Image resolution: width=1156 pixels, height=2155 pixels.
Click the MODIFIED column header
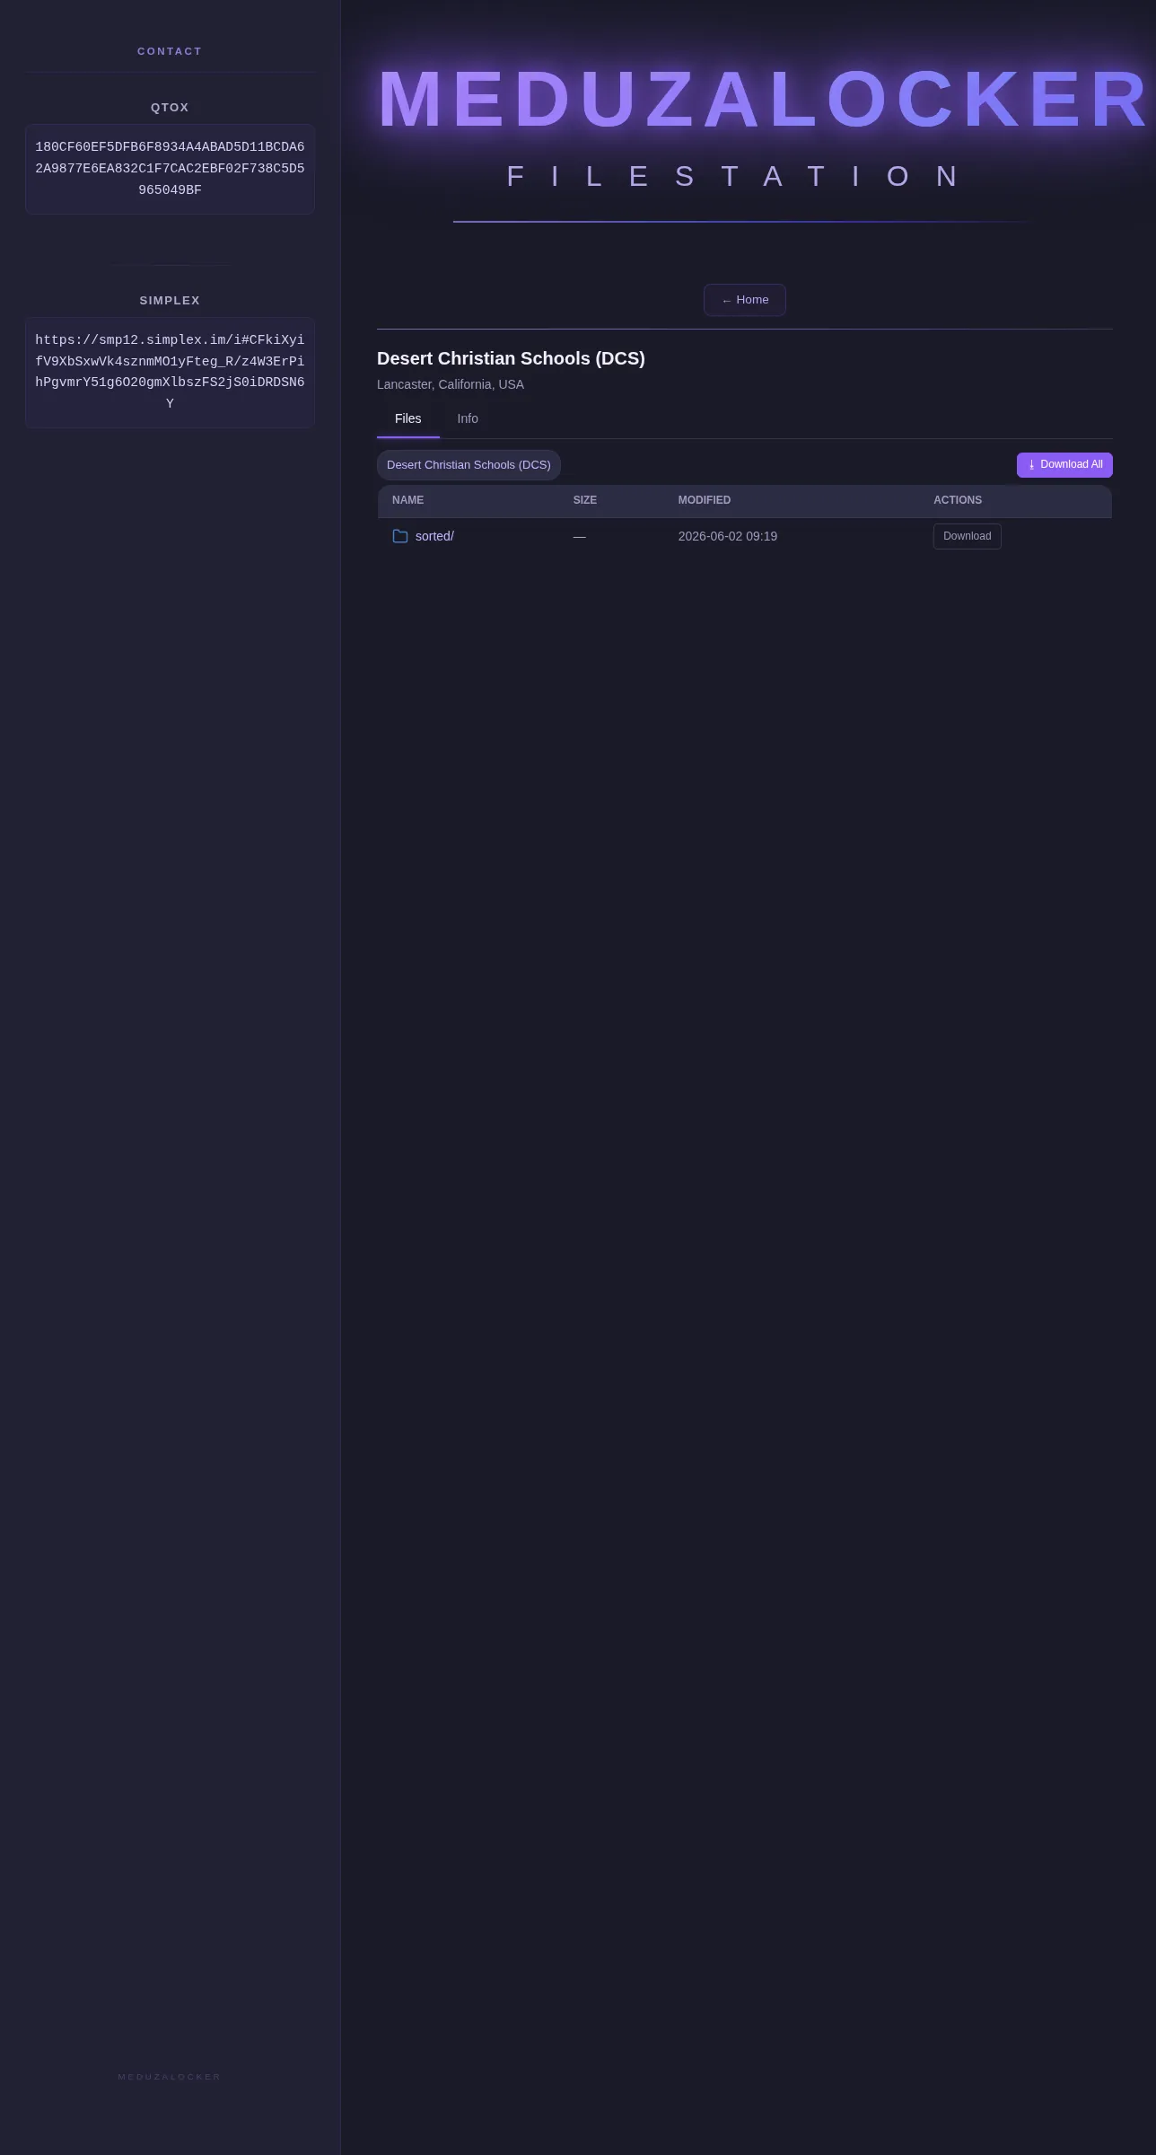coord(705,500)
